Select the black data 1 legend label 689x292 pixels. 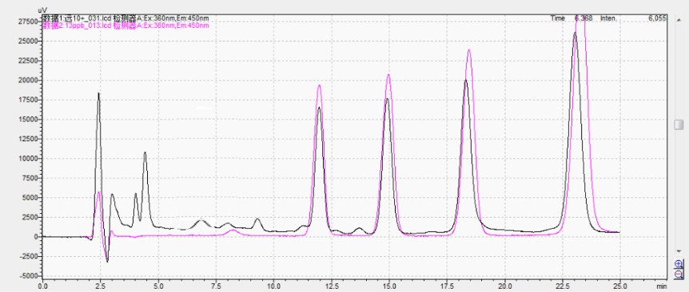125,18
